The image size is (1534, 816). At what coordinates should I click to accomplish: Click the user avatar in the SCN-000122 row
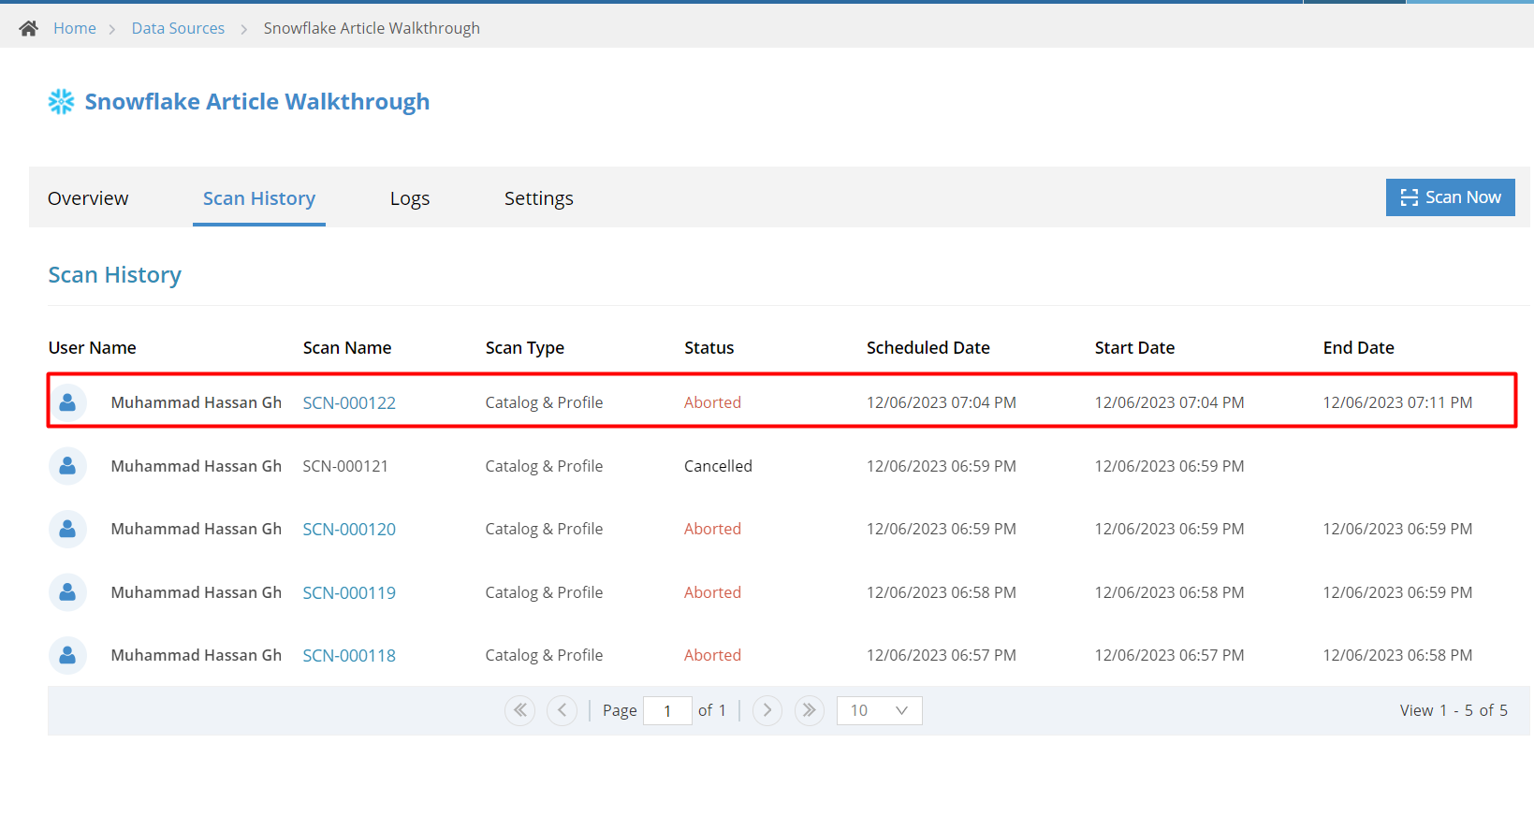pos(67,402)
